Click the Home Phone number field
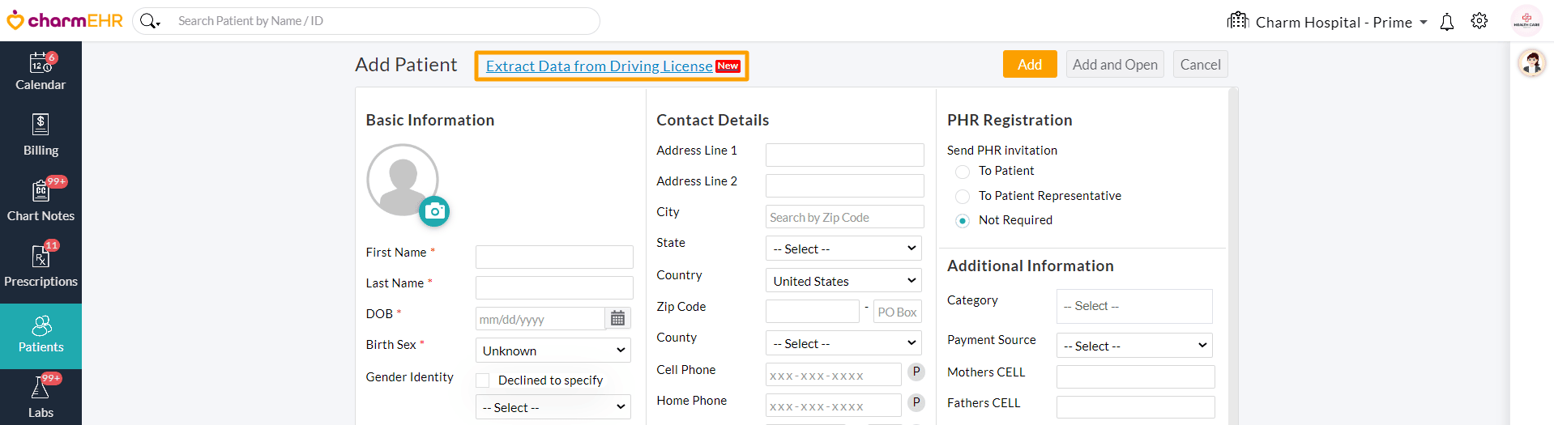Image resolution: width=1554 pixels, height=425 pixels. point(834,406)
